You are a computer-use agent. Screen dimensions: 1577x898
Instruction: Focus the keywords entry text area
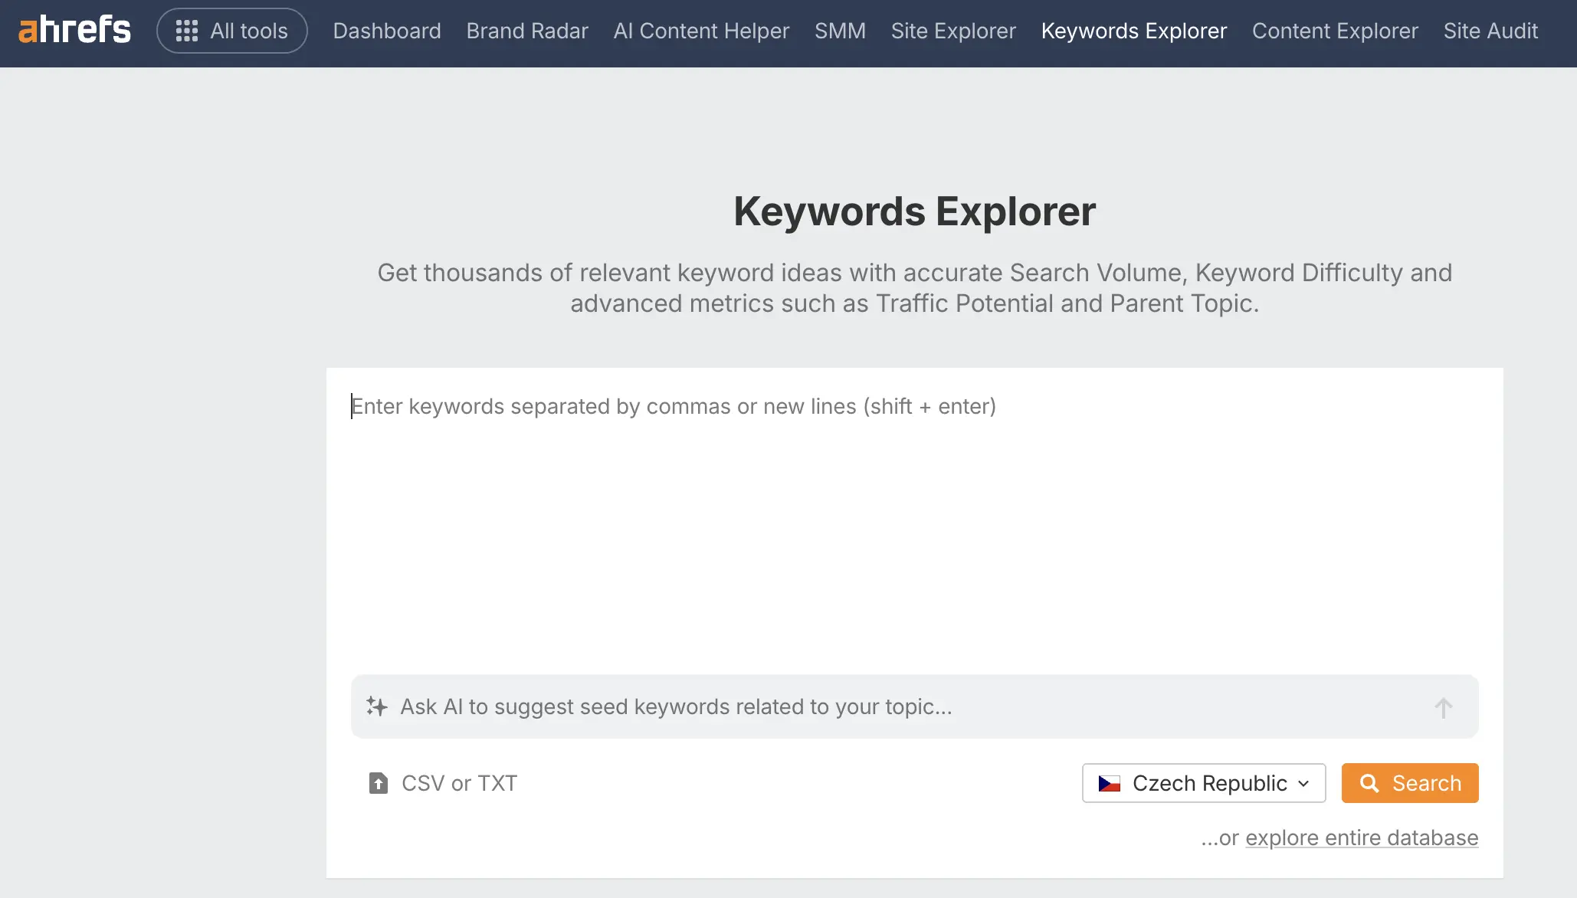click(914, 521)
